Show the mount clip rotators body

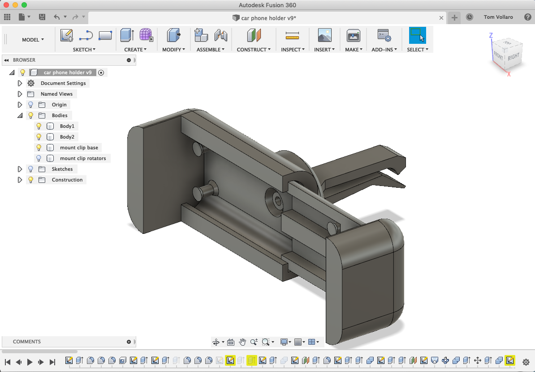click(39, 158)
